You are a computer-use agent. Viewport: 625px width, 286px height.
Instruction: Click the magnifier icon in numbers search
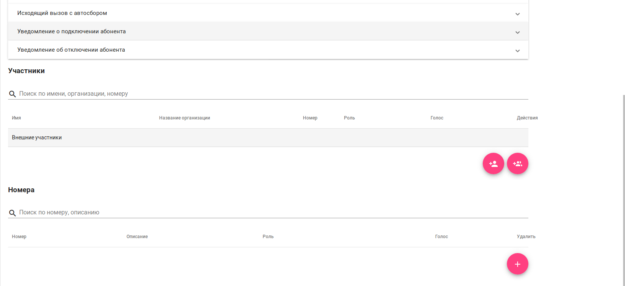click(x=12, y=213)
